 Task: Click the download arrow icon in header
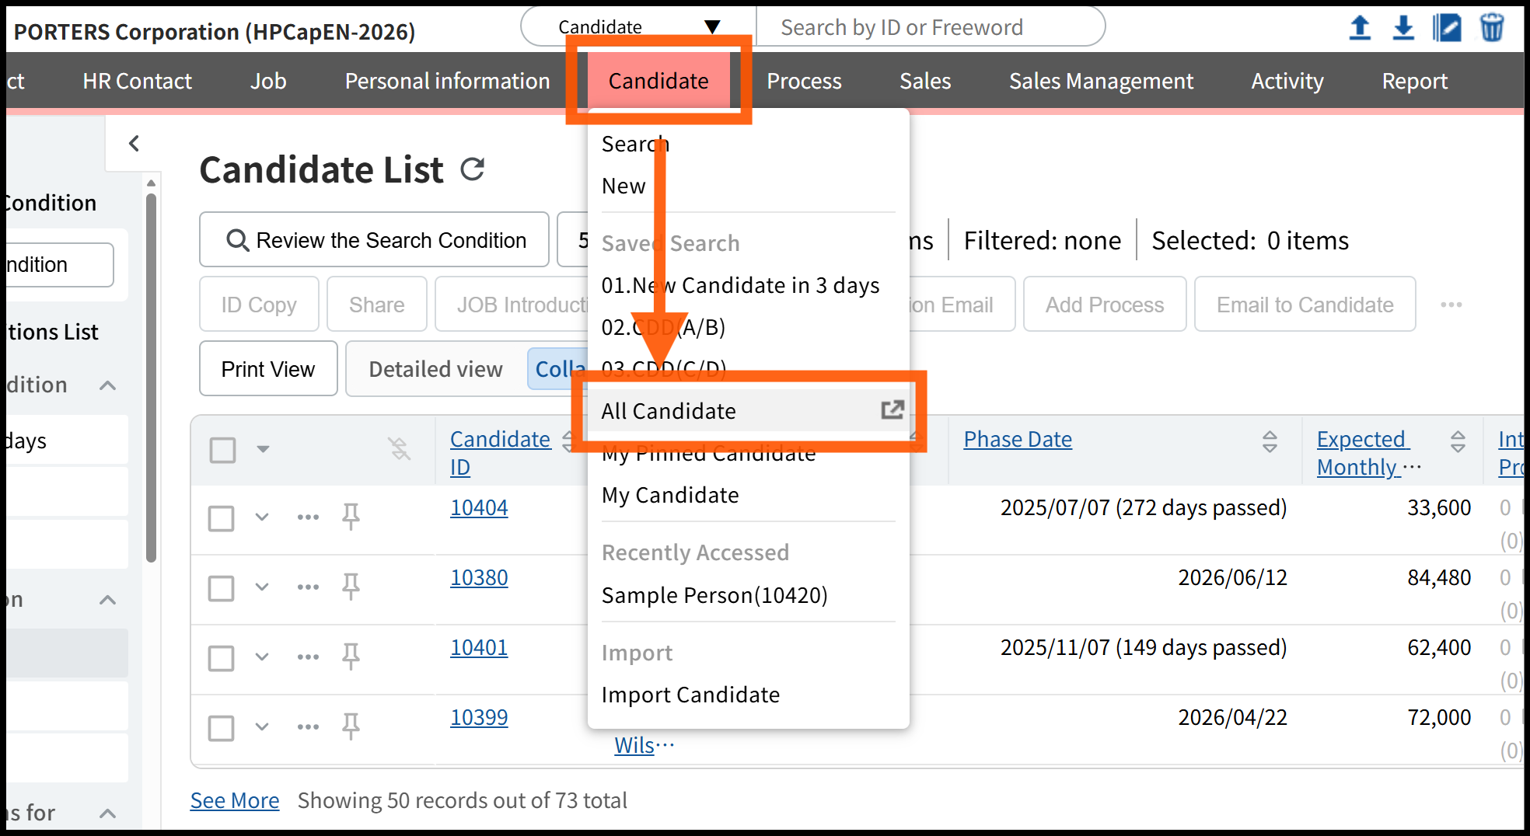[x=1402, y=28]
